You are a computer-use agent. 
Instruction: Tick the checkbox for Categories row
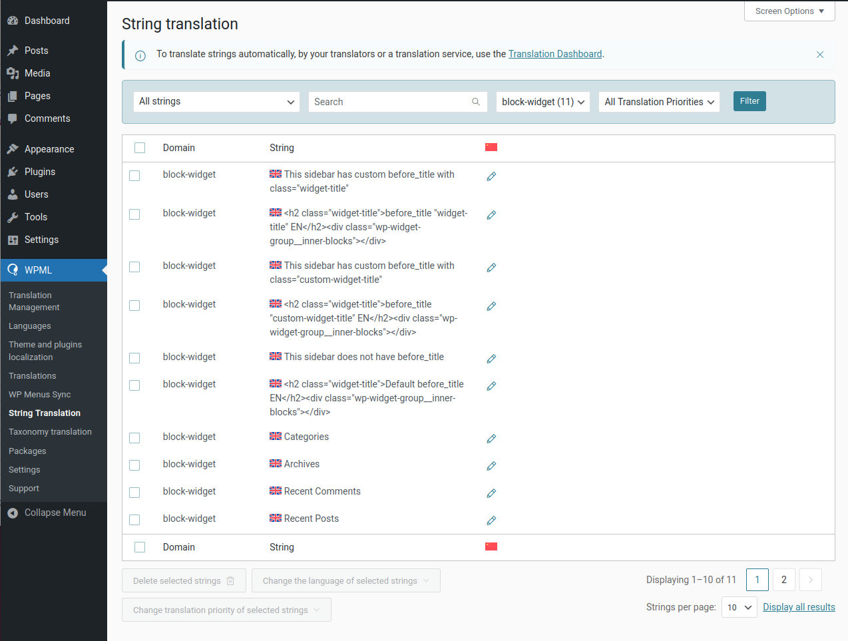tap(134, 438)
